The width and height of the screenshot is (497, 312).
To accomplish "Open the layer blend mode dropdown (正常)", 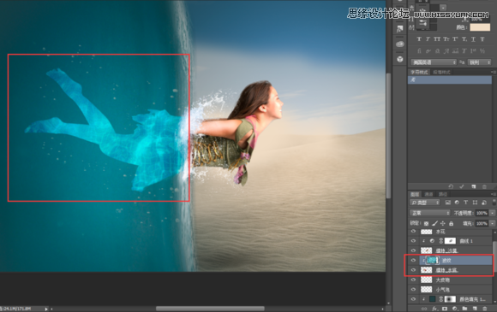I will pos(430,213).
